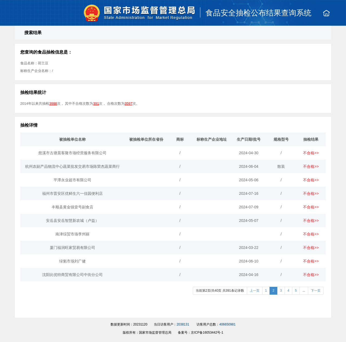
Task: Click 福州市晋安区优鲜生六一佳园便利店 cell
Action: (x=72, y=193)
